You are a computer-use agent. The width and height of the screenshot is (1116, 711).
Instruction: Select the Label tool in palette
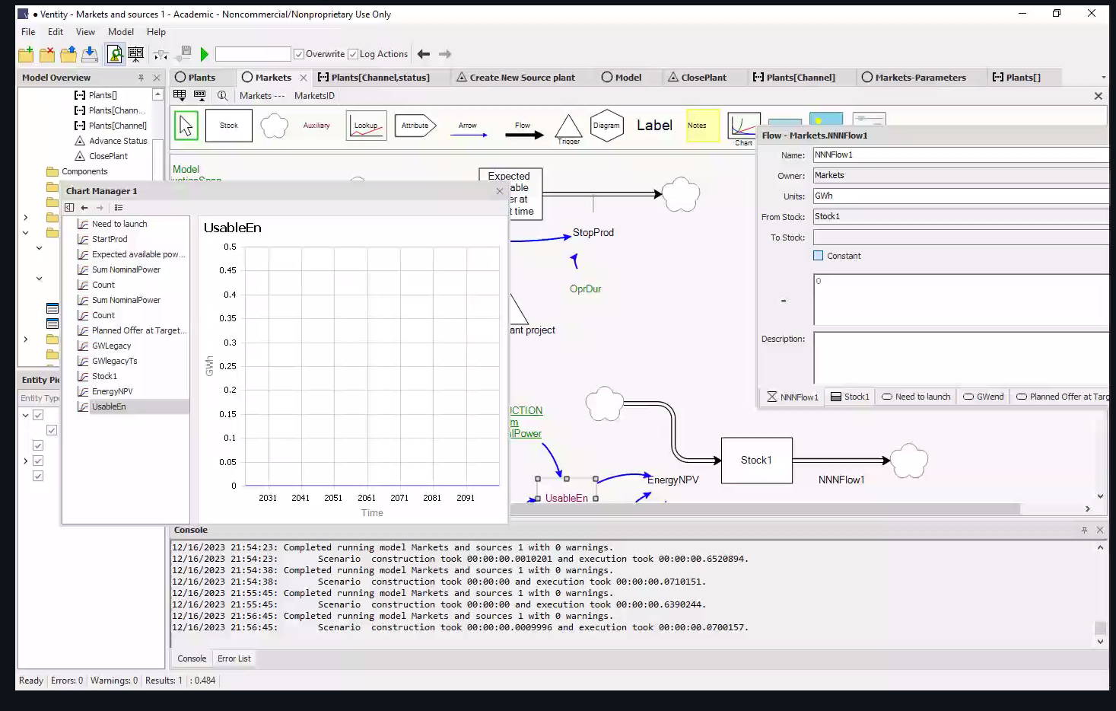(x=654, y=126)
